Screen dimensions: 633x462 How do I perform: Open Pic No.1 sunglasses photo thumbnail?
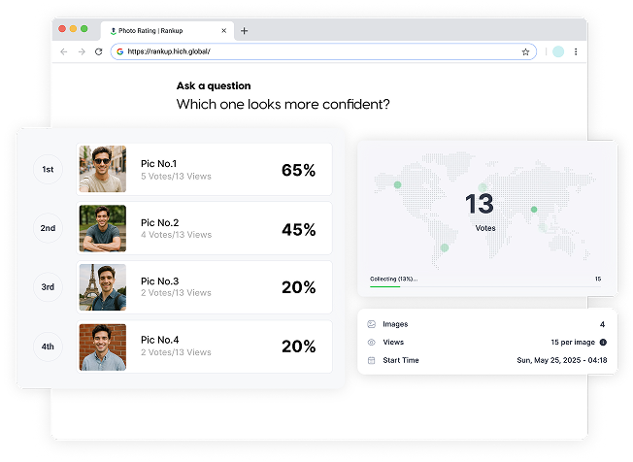[x=103, y=169]
